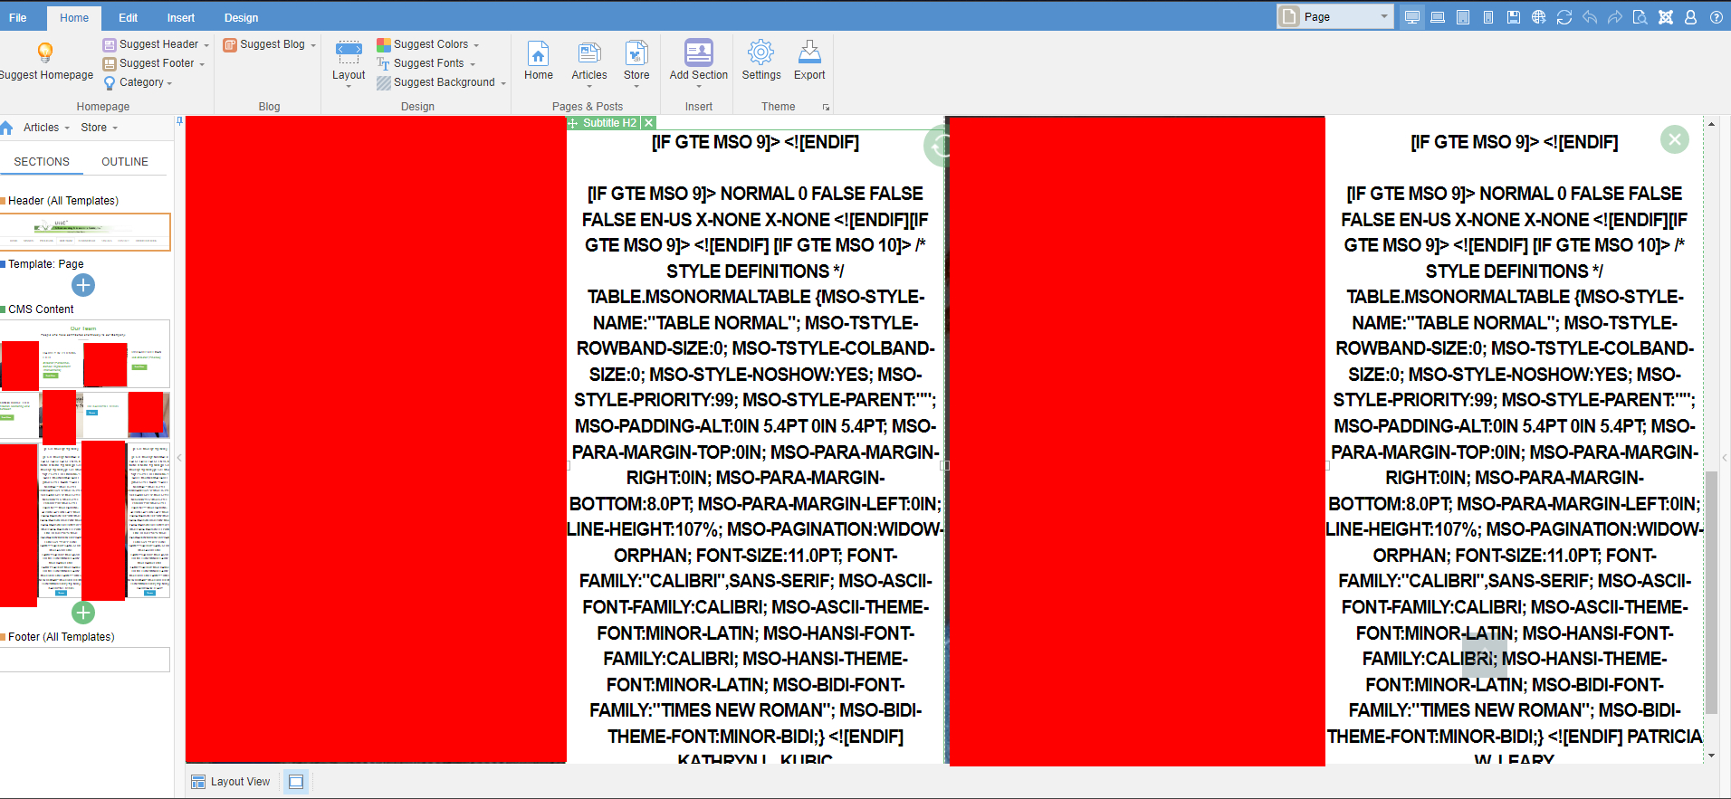Switch to laptop preview mode
This screenshot has height=799, width=1731.
(x=1438, y=17)
